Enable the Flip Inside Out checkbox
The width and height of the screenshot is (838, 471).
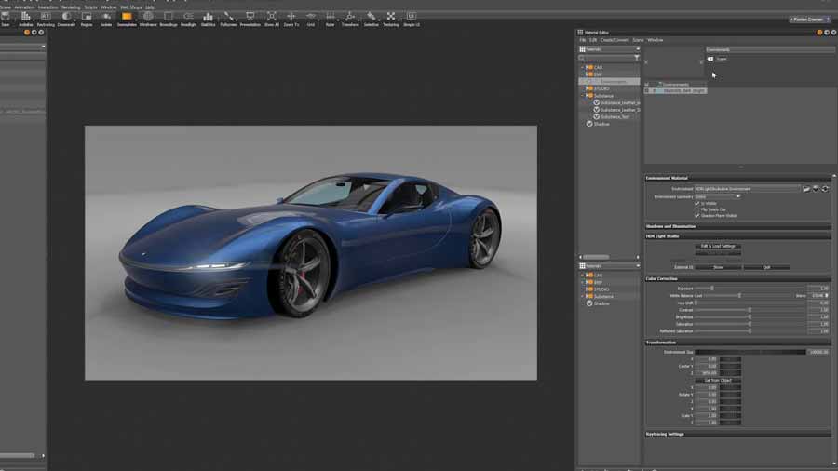click(696, 209)
